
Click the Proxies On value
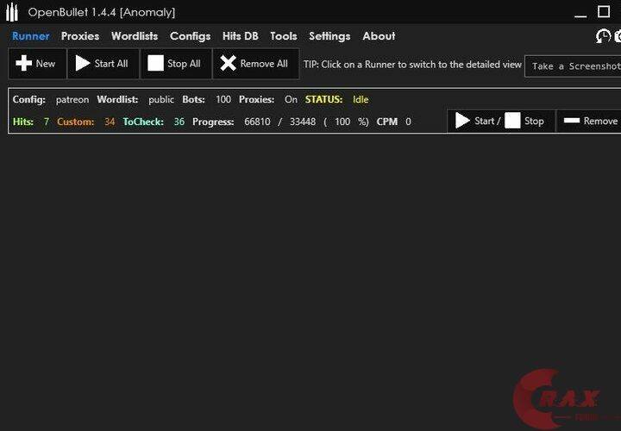coord(291,99)
